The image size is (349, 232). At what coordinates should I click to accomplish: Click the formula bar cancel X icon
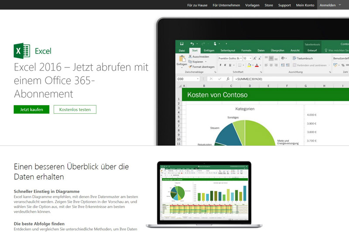pyautogui.click(x=211, y=79)
